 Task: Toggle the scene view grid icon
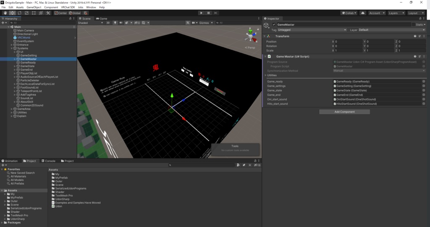[144, 23]
